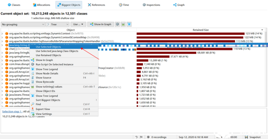
Task: Choose Use Selected Objects menu entry
Action: (64, 47)
